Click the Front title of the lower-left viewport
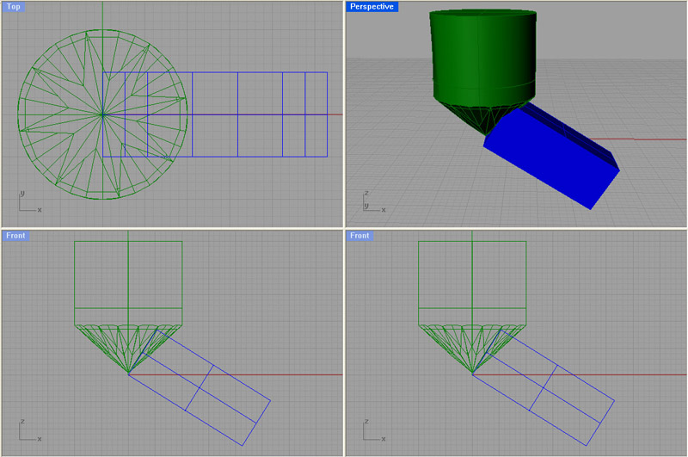The image size is (688, 457). point(15,236)
